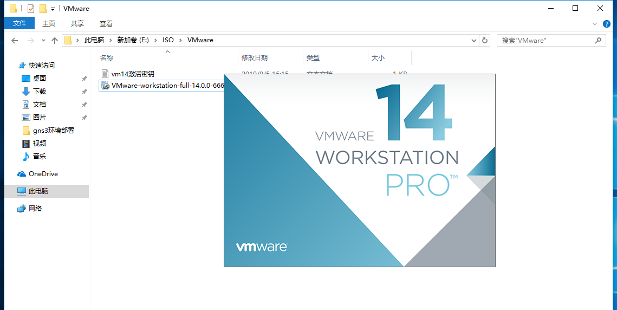Screen dimensions: 617x310
Task: Open 音乐 in the navigation pane
Action: point(40,157)
